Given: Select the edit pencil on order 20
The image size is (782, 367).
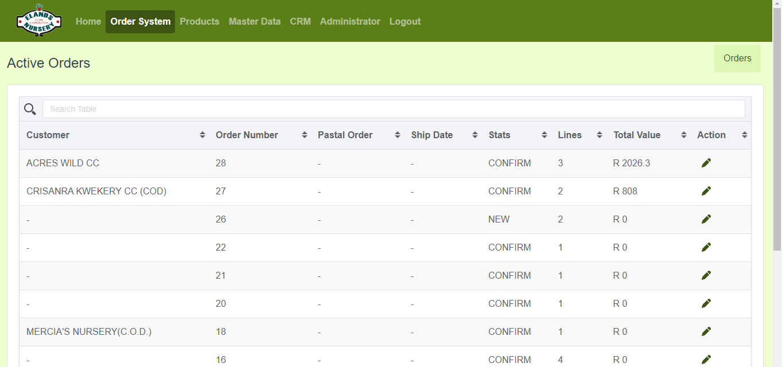Looking at the screenshot, I should point(706,304).
